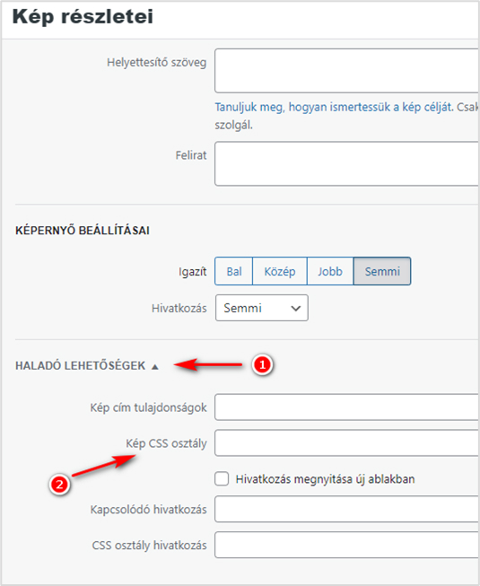This screenshot has height=586, width=480.
Task: Click the CSS osztály hivatkozás field
Action: coord(347,545)
